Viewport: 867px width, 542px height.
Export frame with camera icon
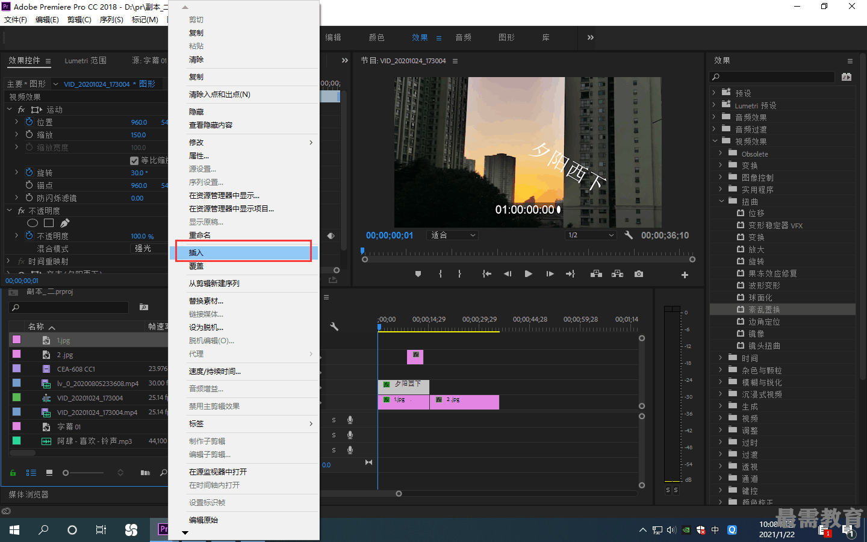pos(639,274)
